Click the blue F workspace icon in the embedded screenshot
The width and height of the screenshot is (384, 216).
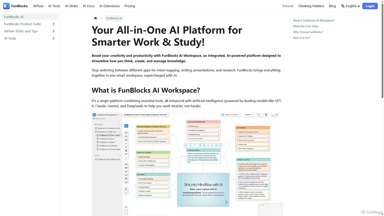(x=94, y=115)
